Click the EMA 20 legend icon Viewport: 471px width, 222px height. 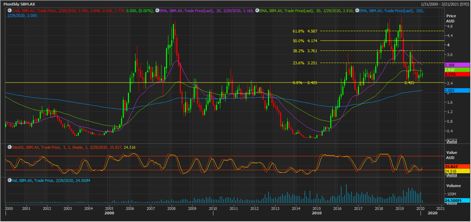157,11
